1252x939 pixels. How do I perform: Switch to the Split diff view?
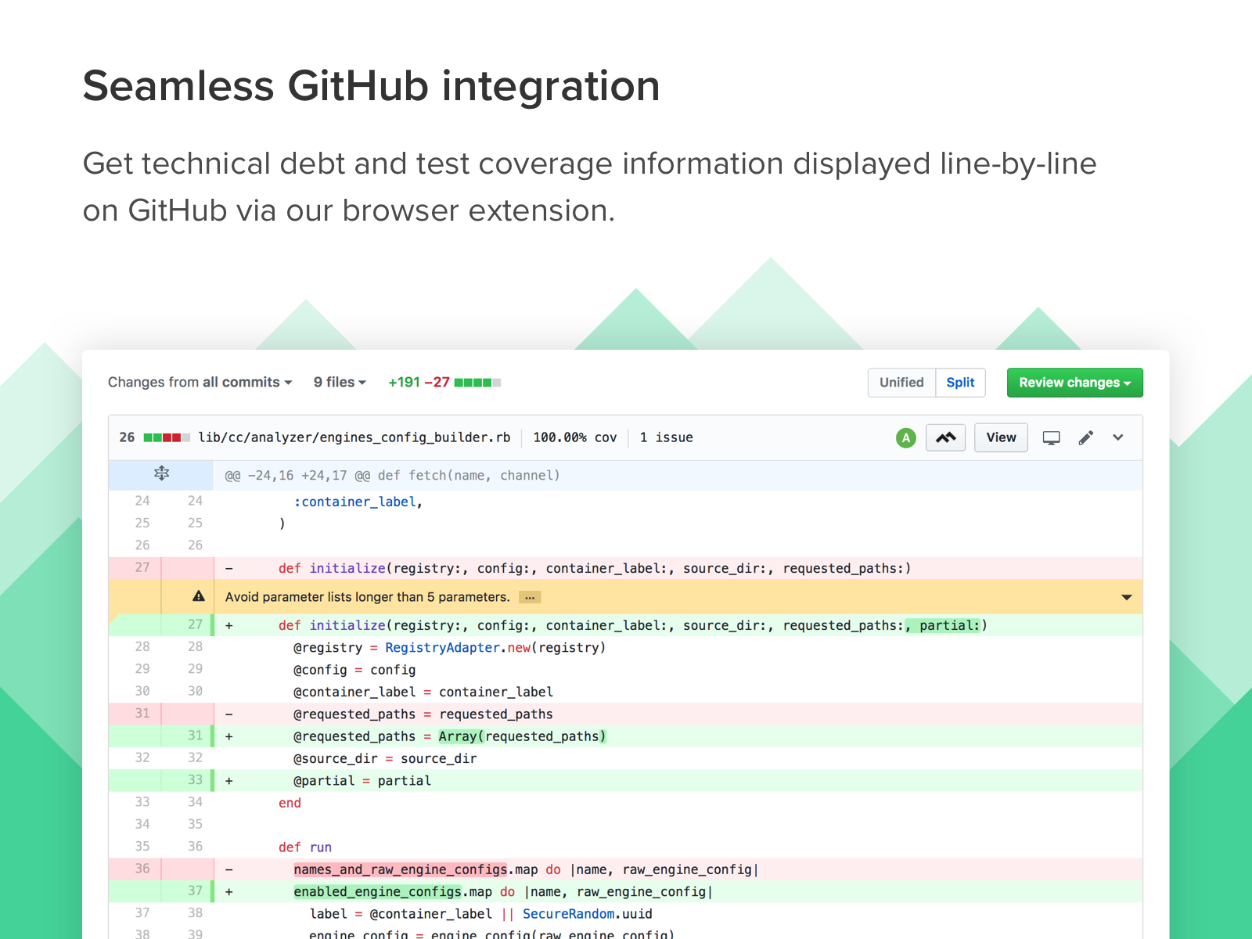tap(960, 383)
